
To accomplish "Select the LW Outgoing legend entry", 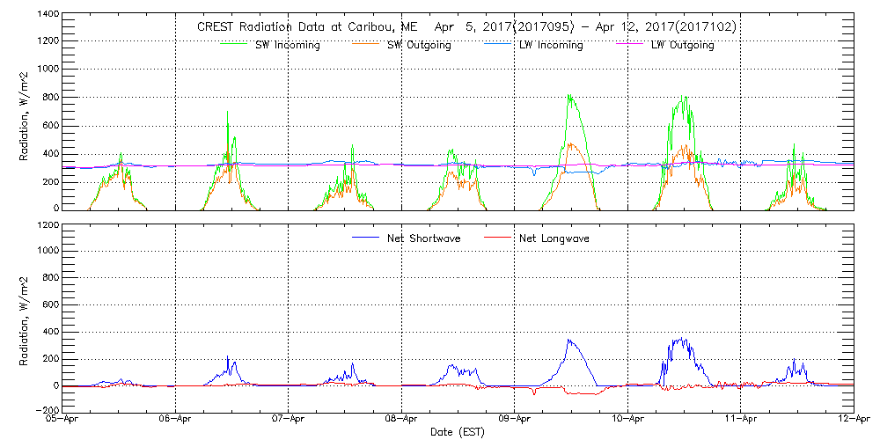I will (682, 46).
